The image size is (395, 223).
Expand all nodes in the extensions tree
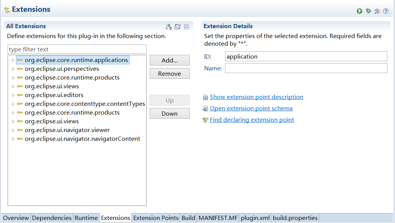(x=178, y=27)
